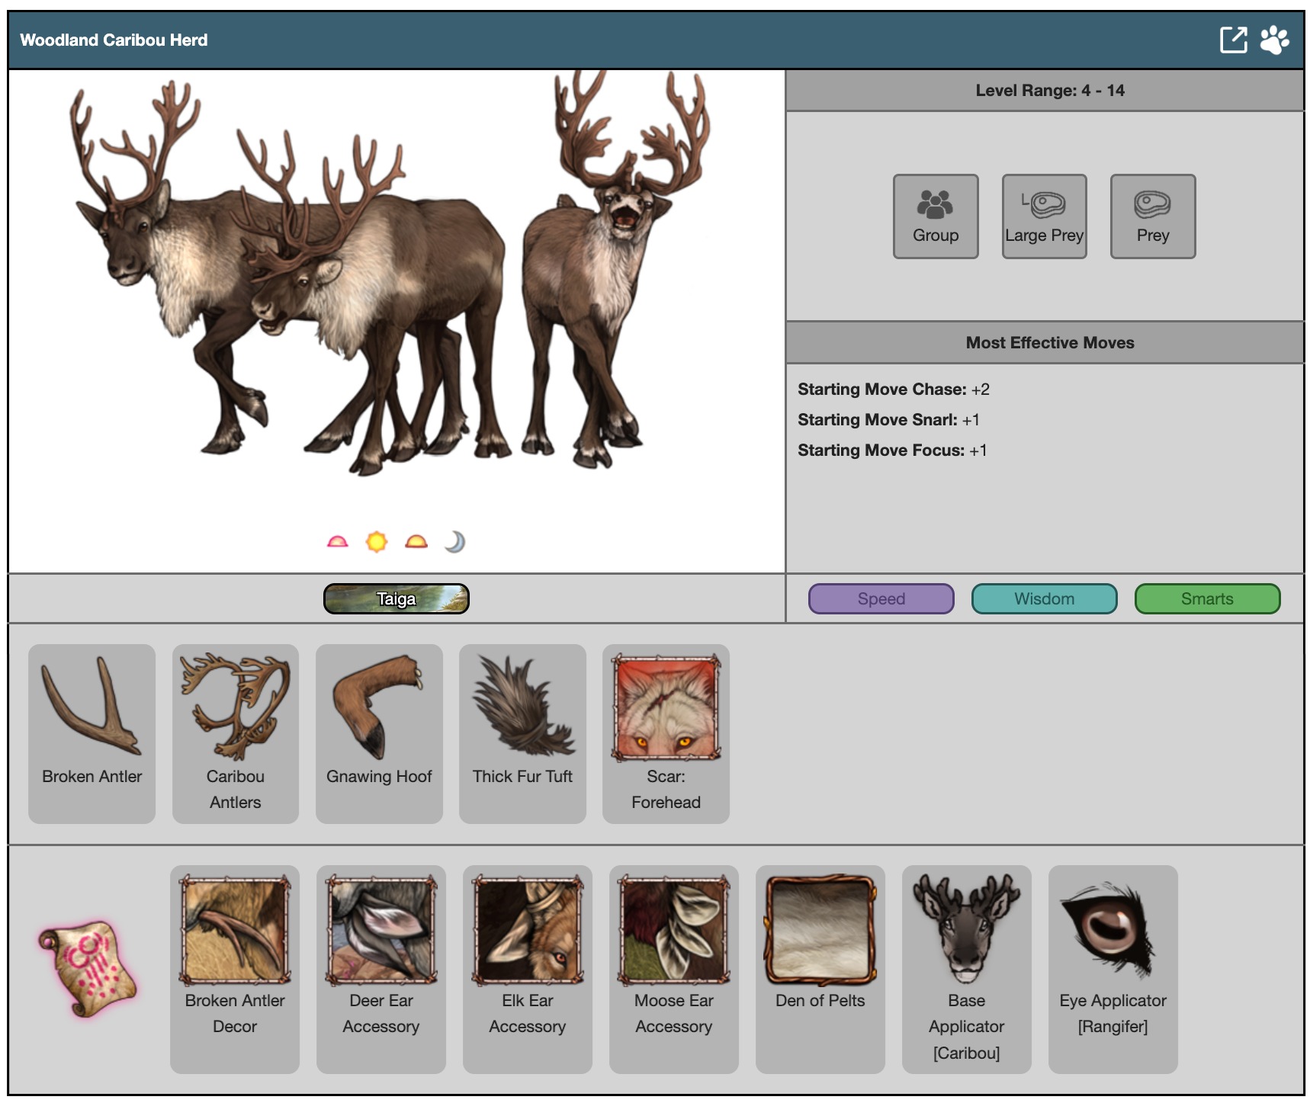Image resolution: width=1310 pixels, height=1103 pixels.
Task: Select the Large Prey category icon
Action: [1044, 216]
